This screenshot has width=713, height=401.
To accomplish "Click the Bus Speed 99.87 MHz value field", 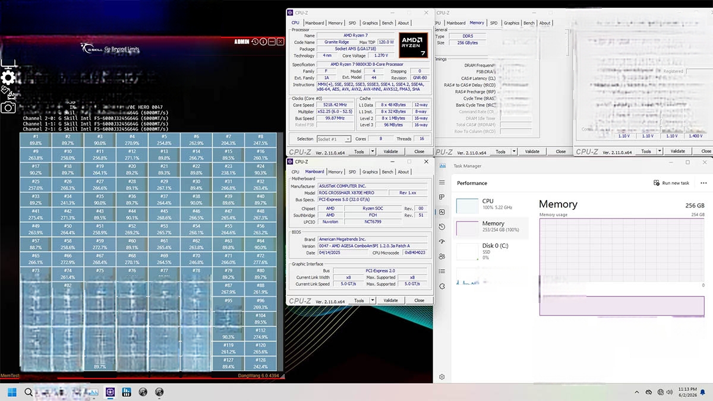I will pyautogui.click(x=334, y=118).
